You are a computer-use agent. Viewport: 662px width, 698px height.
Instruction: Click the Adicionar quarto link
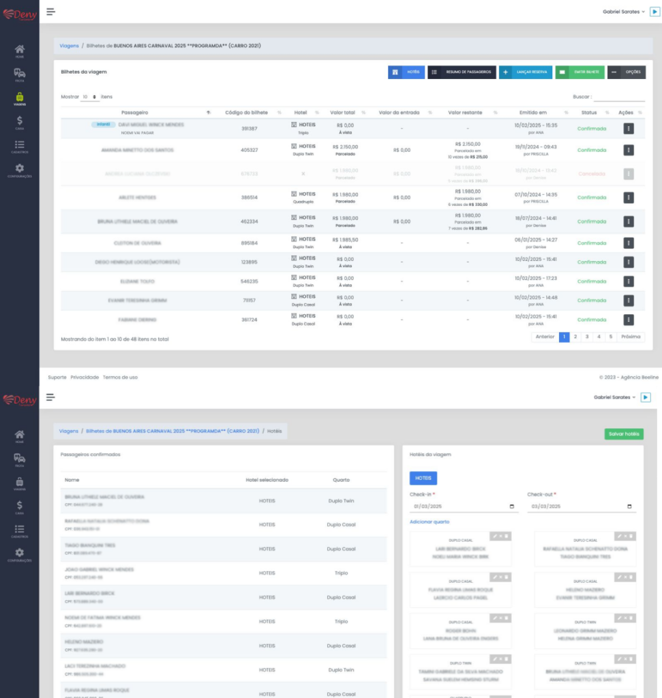[x=430, y=521]
